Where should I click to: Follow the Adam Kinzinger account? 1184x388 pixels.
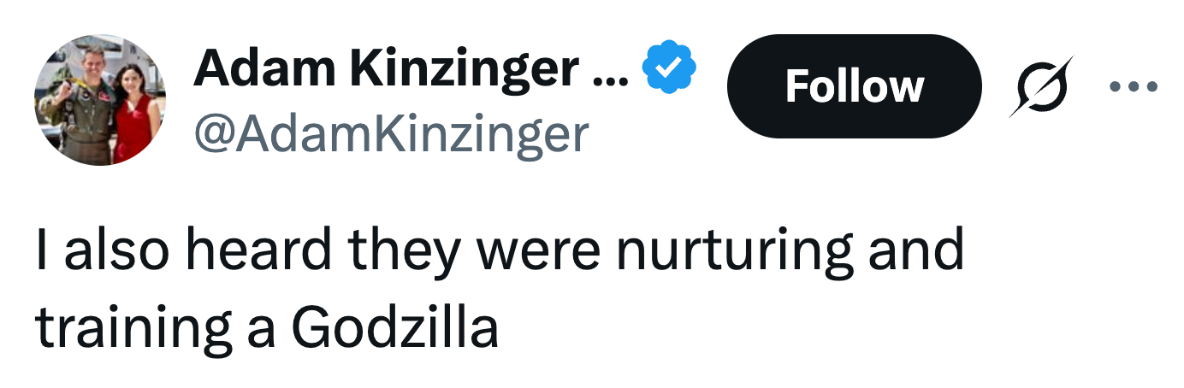854,86
